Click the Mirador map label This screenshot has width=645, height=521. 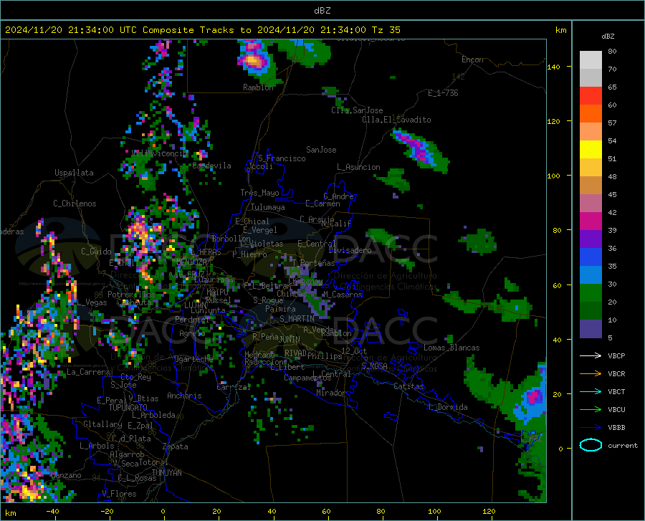click(331, 393)
